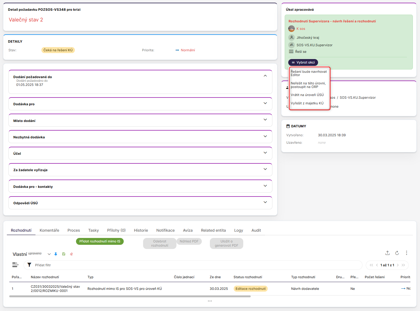This screenshot has height=311, width=420.
Task: Click the column layout icon beside the filter
Action: pyautogui.click(x=15, y=265)
